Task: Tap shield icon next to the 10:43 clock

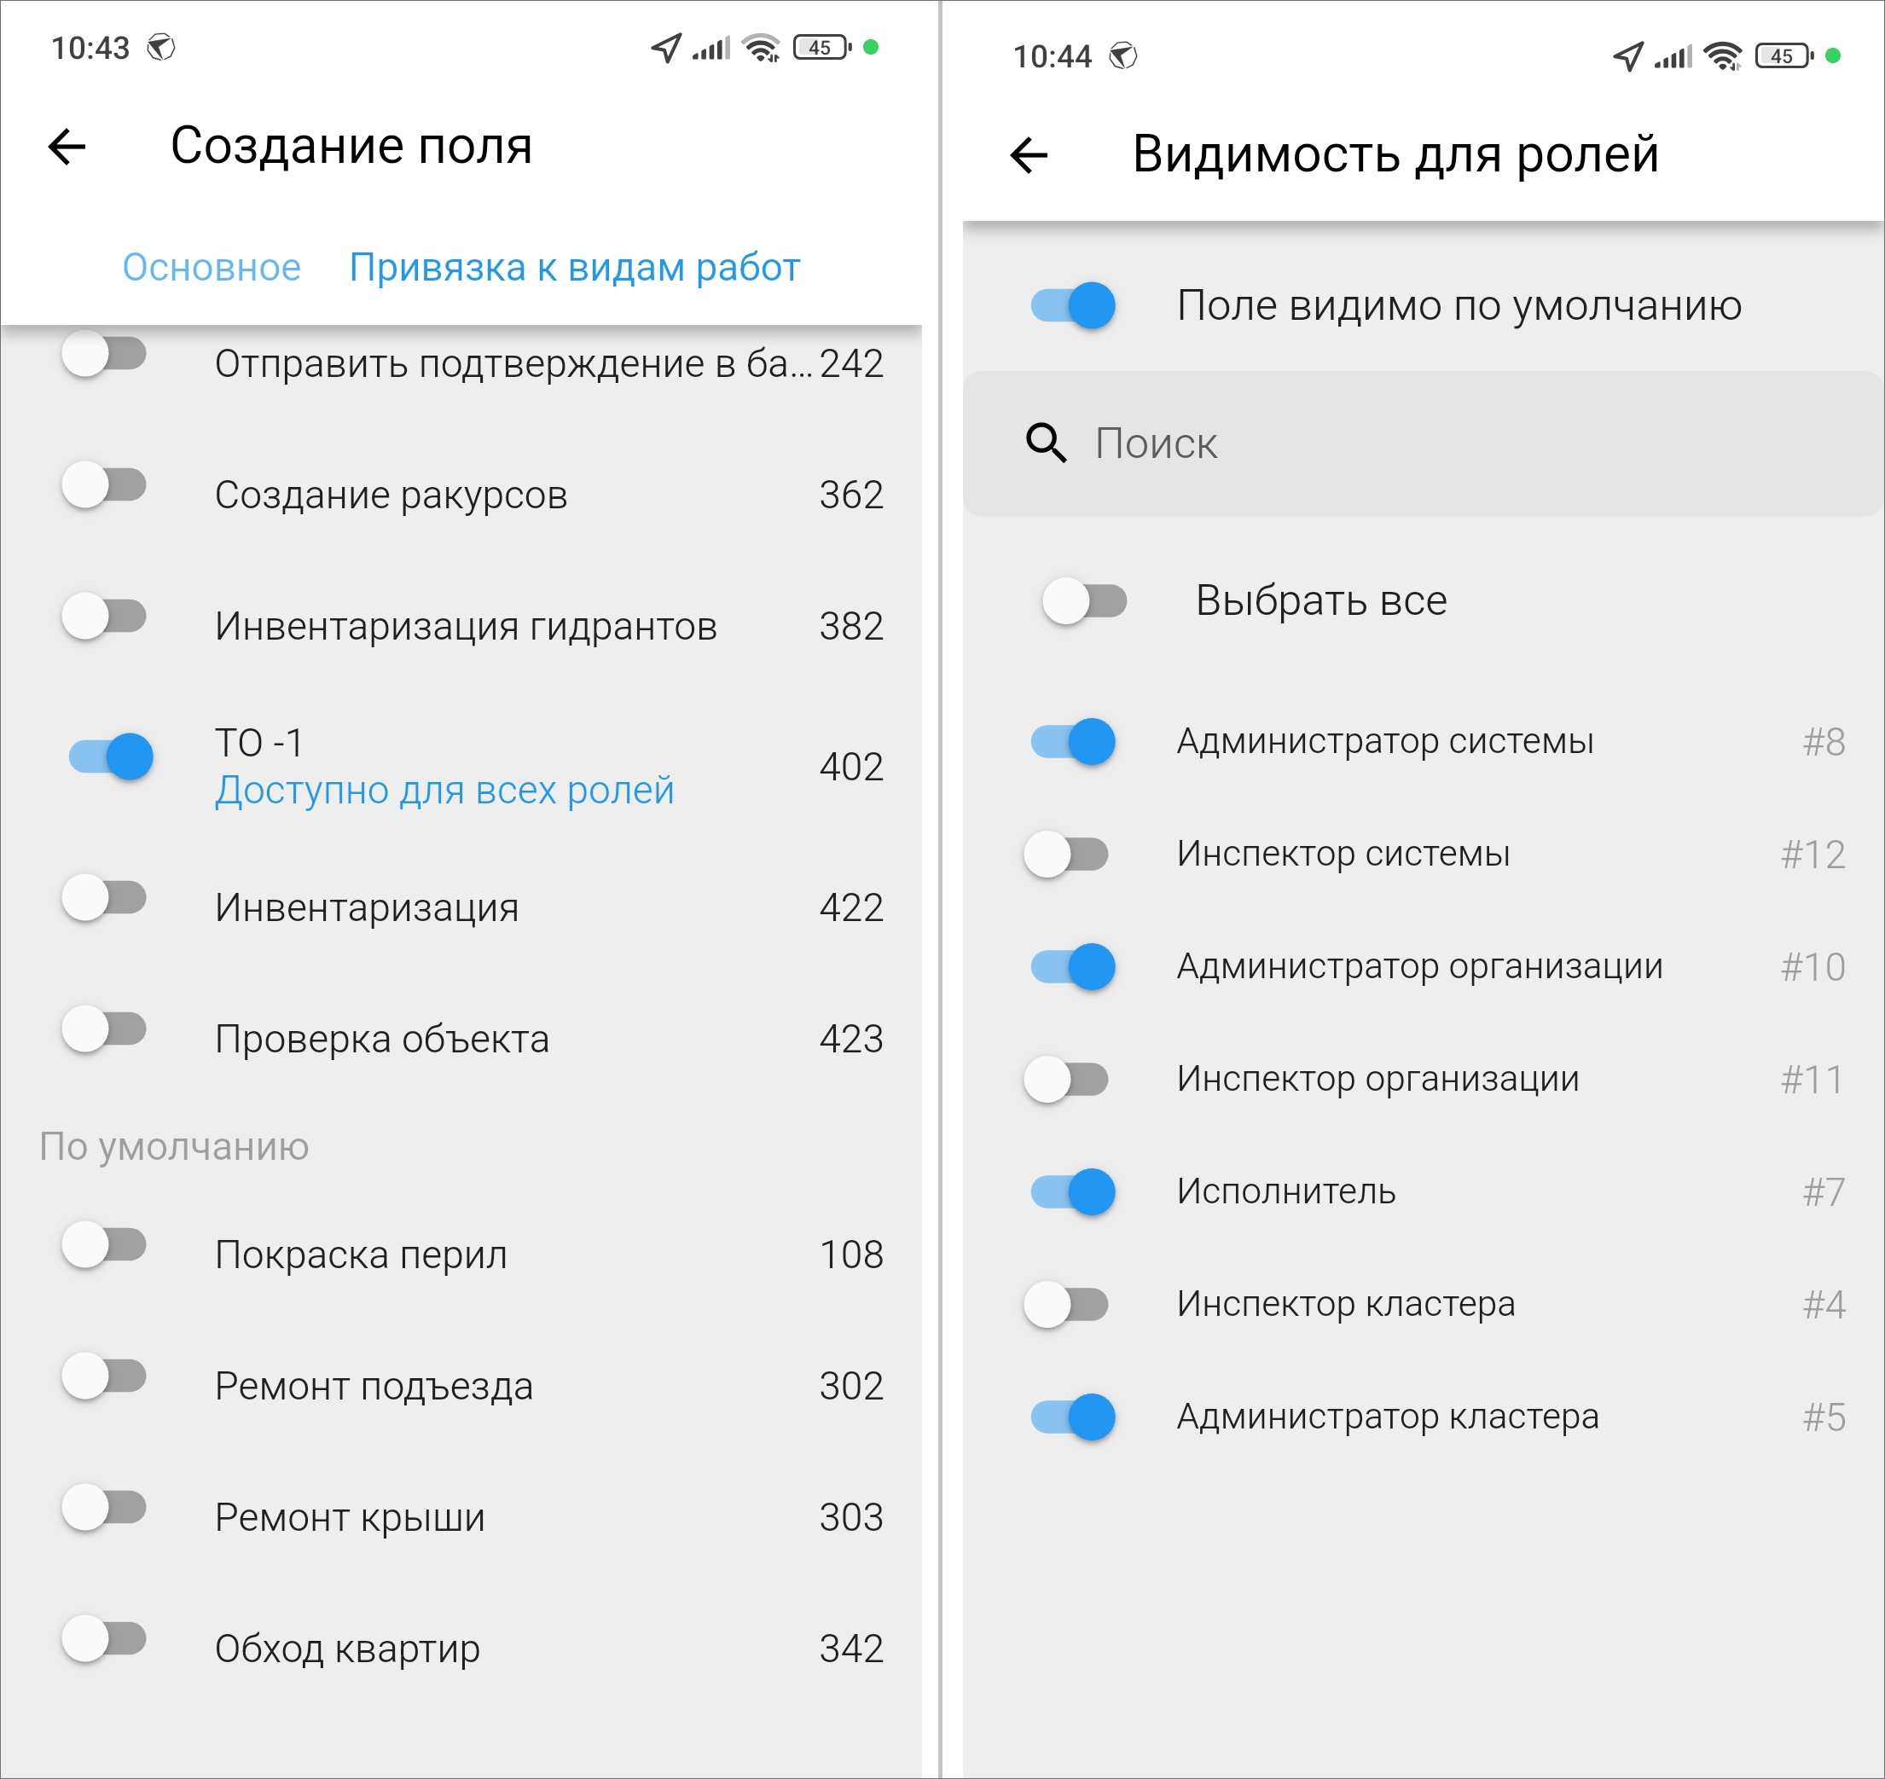Action: point(161,48)
